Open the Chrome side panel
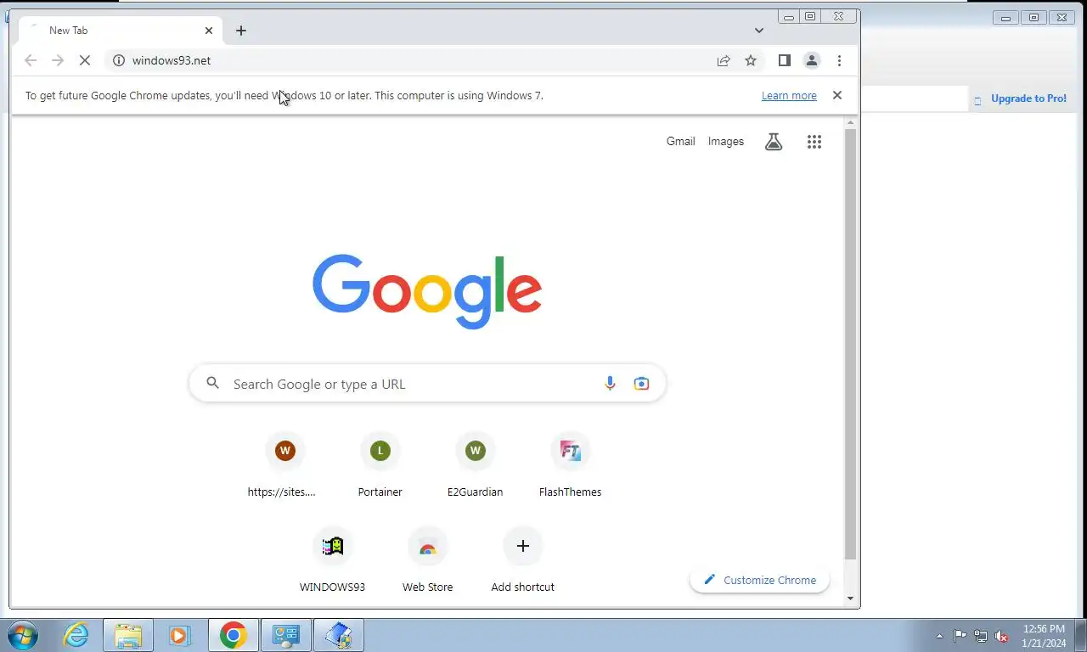Viewport: 1087px width, 652px height. 785,60
